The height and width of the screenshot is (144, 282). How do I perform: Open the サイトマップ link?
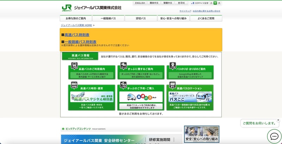(185, 11)
